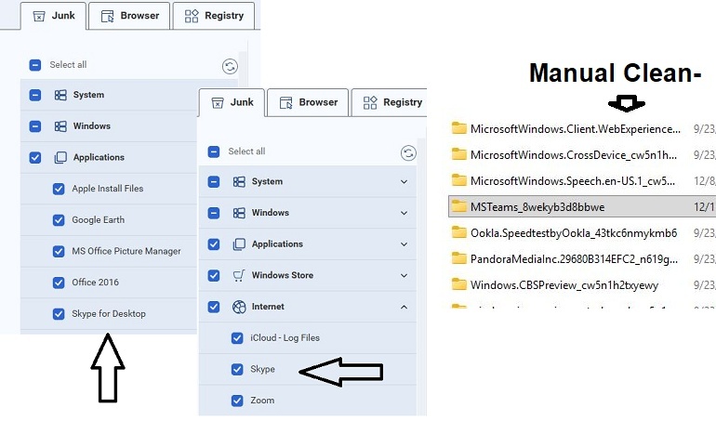
Task: Open the Browser tab in the left panel
Action: (129, 16)
